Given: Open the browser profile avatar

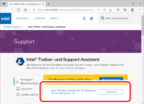Looking at the screenshot, I should click(132, 10).
